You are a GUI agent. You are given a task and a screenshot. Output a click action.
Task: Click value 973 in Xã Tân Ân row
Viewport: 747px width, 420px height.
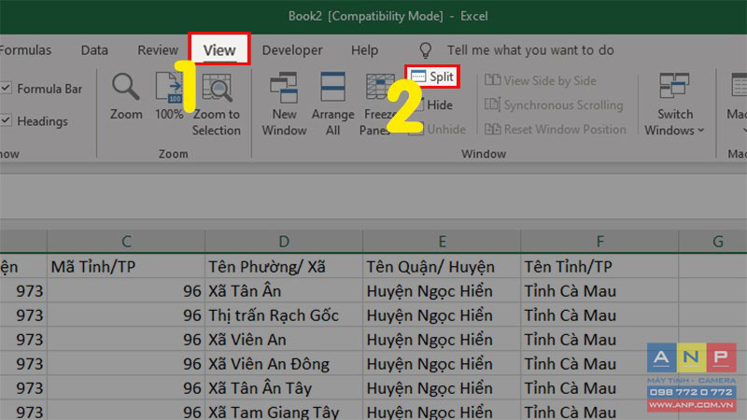(23, 290)
